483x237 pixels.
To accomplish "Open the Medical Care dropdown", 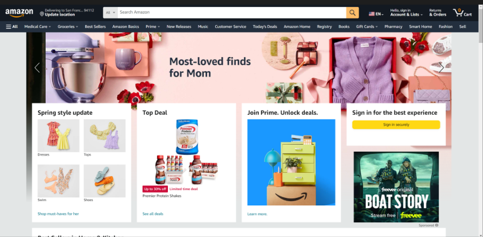I will (x=37, y=27).
